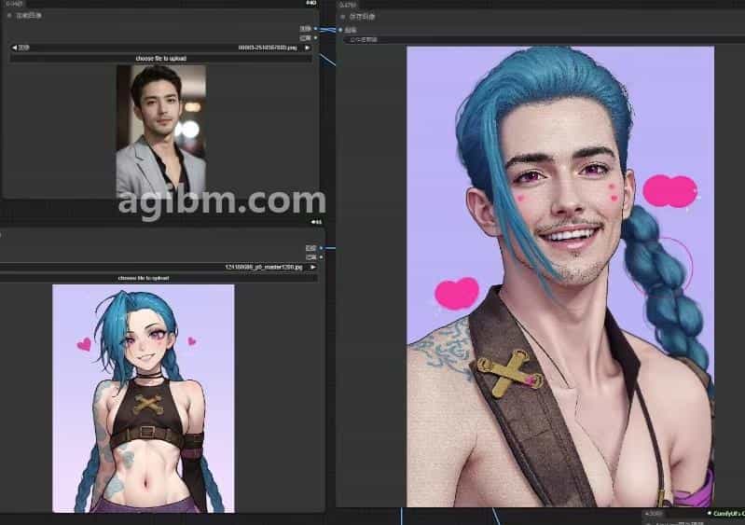
Task: Select next image arrow in bottom load node
Action: [312, 267]
